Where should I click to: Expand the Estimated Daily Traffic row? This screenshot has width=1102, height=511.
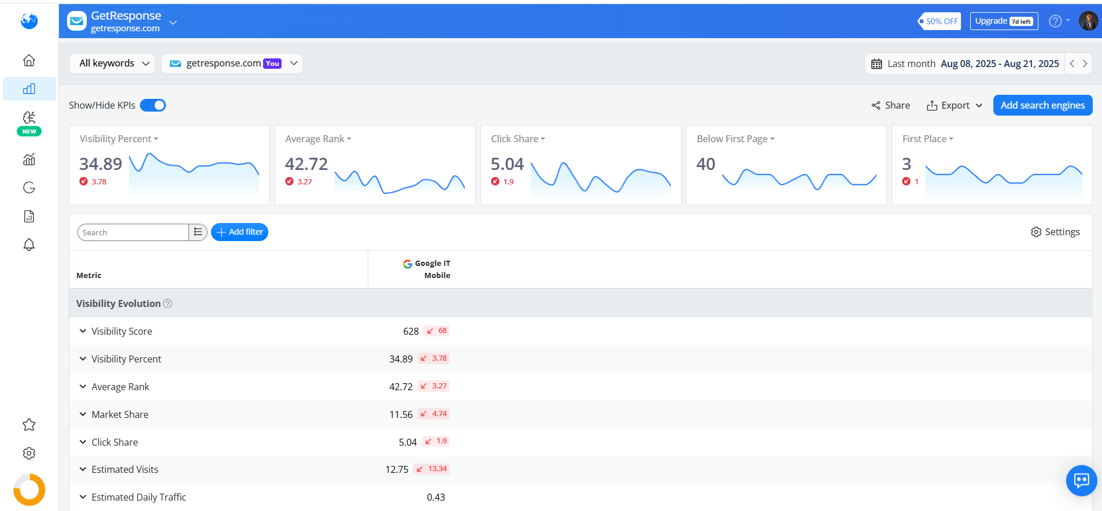click(x=83, y=497)
